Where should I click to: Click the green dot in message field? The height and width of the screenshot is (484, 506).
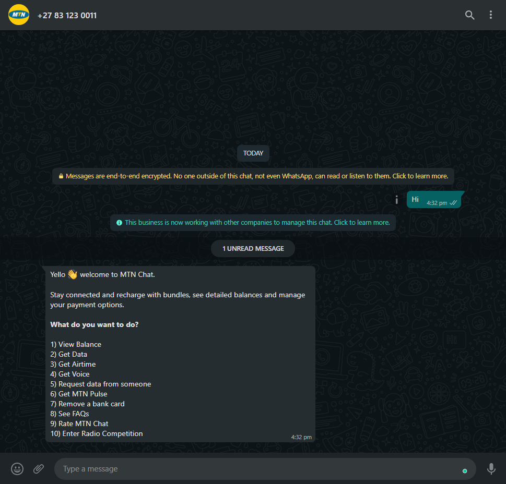pos(465,471)
